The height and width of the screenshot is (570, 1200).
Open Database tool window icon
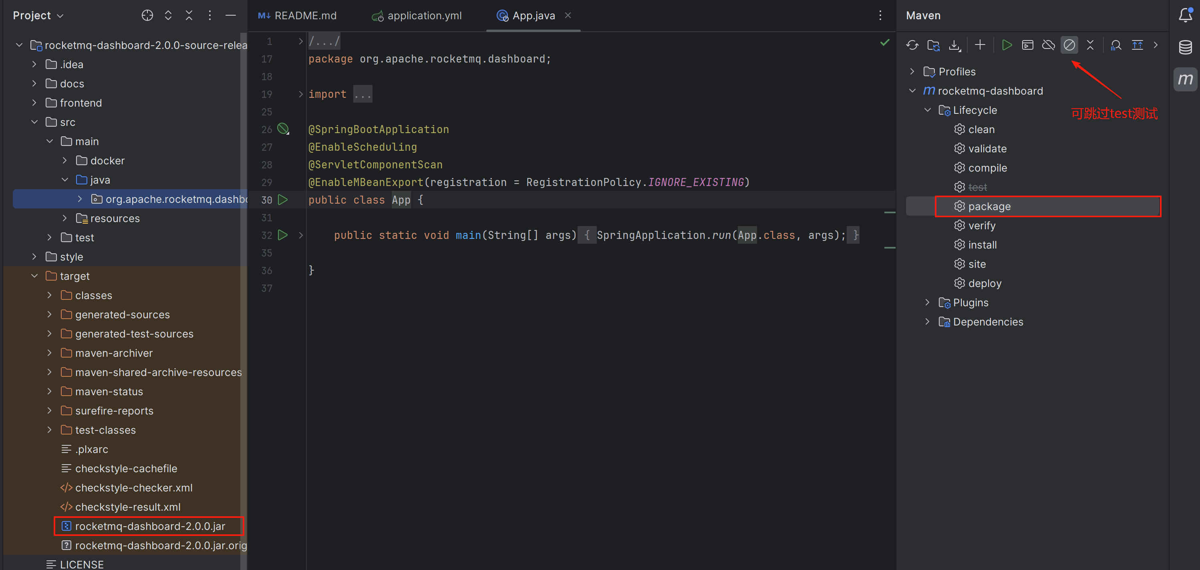[1185, 47]
